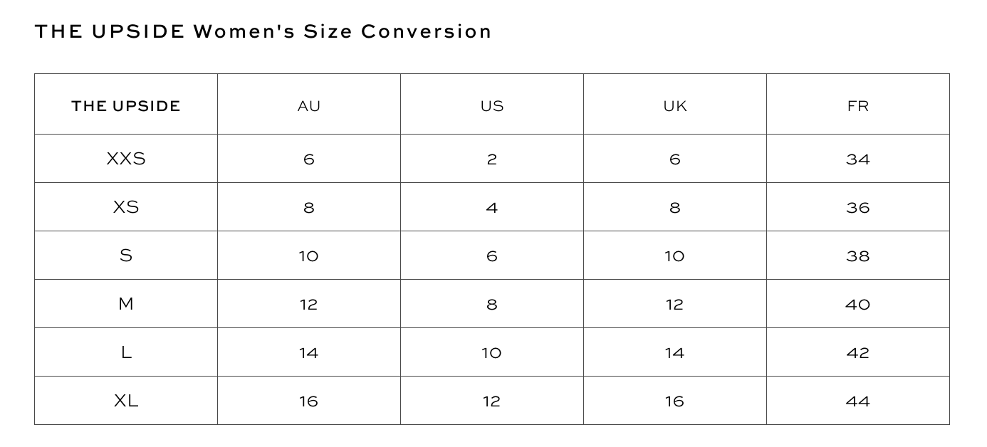Select the US column header

coord(492,106)
